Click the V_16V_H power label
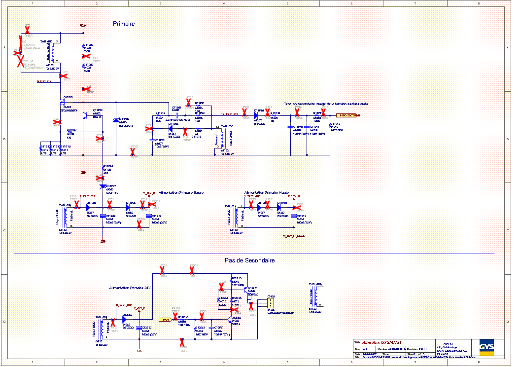 point(294,196)
